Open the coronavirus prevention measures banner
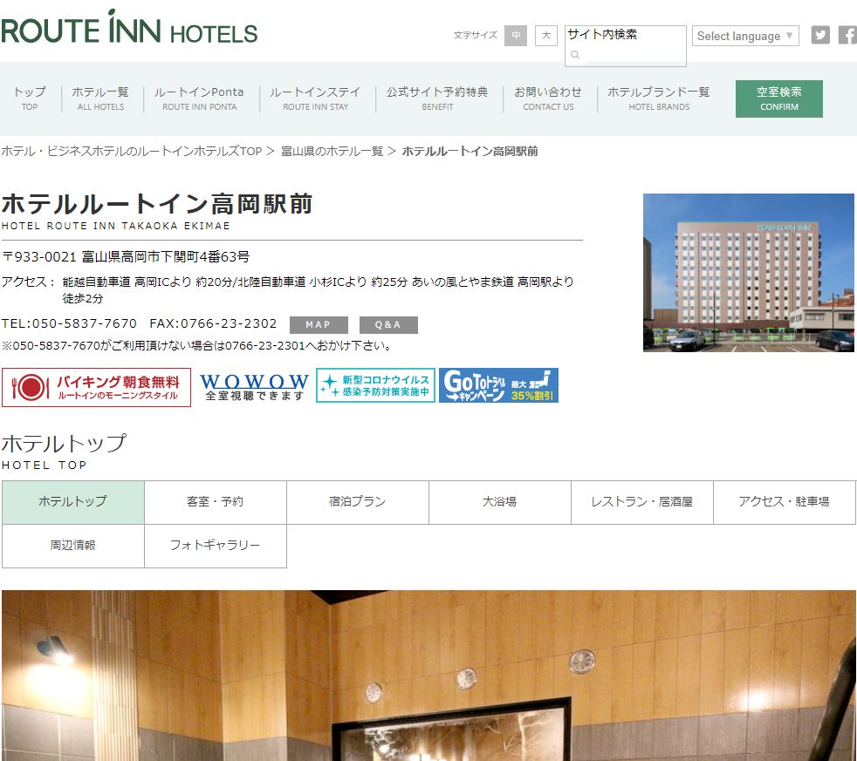The height and width of the screenshot is (761, 857). 375,385
